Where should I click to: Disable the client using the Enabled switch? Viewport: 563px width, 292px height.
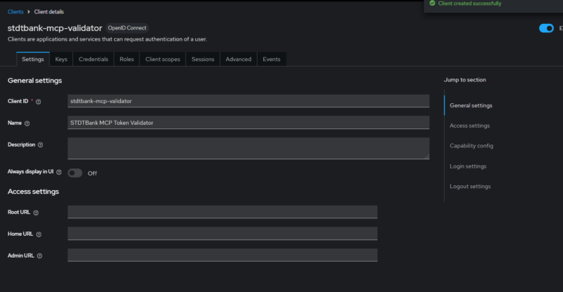pyautogui.click(x=546, y=28)
